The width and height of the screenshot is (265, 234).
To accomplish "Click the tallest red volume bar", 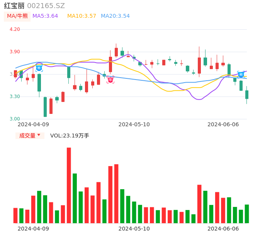I will pos(69,185).
